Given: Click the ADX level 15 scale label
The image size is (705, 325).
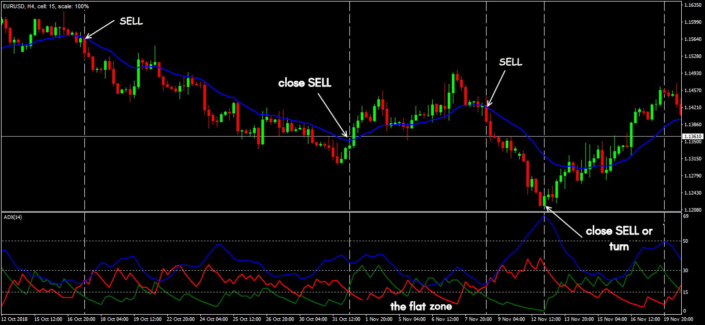Looking at the screenshot, I should click(x=685, y=292).
